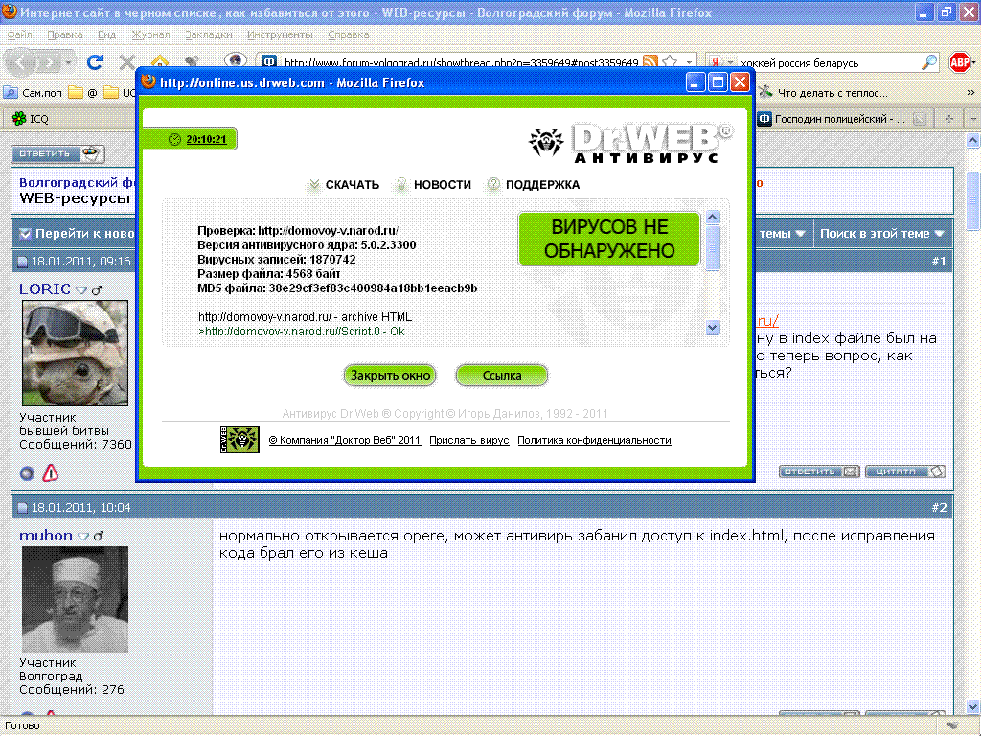Click the Dr.WEB Антивирус logo
The image size is (981, 736).
point(630,143)
